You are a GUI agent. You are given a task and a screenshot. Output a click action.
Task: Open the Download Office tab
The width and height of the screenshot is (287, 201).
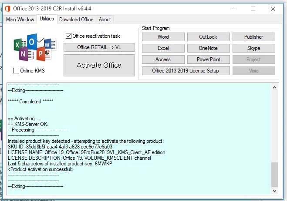tap(76, 20)
